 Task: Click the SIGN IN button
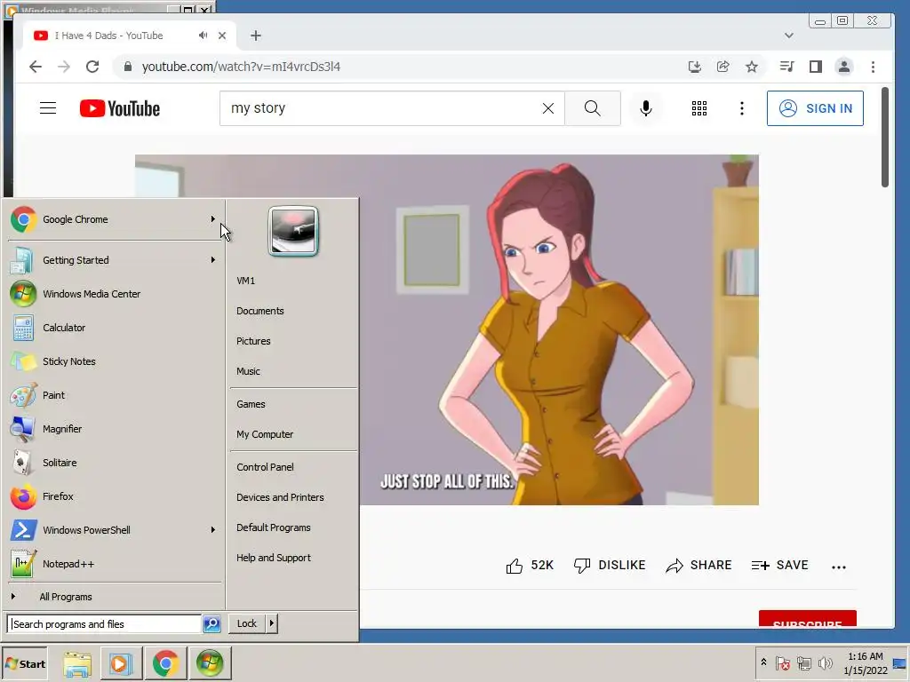pos(815,108)
